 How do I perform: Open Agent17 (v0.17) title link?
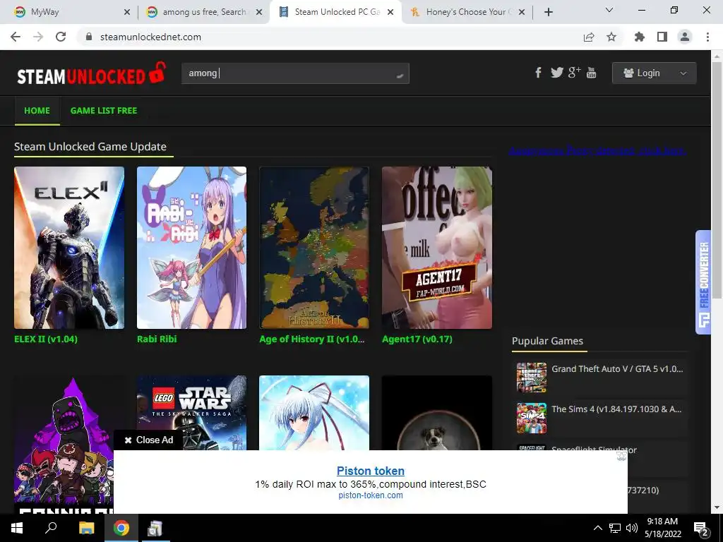pyautogui.click(x=417, y=339)
